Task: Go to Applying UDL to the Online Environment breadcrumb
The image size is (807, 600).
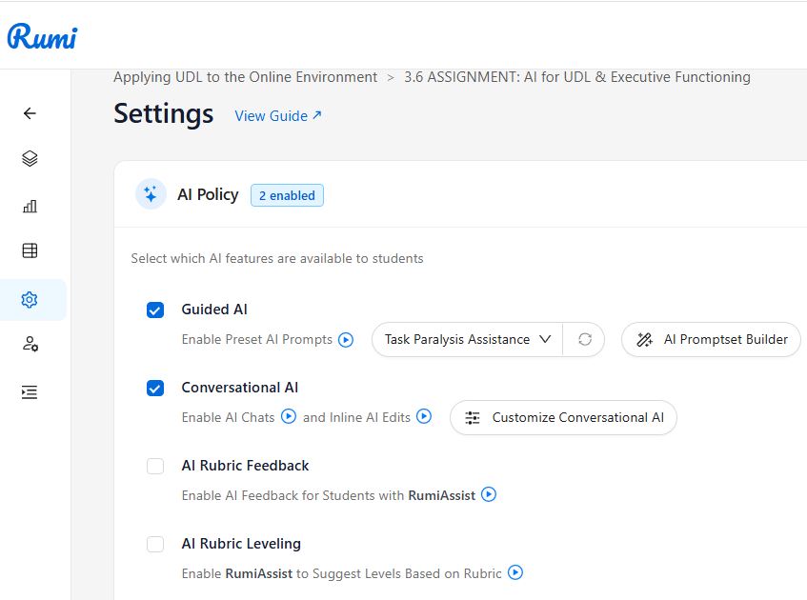Action: (x=245, y=77)
